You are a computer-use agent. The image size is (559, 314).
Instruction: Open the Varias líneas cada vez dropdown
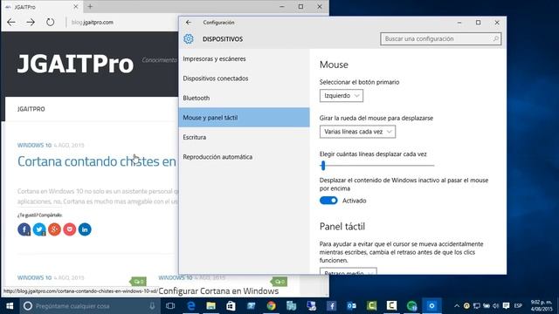pyautogui.click(x=357, y=132)
